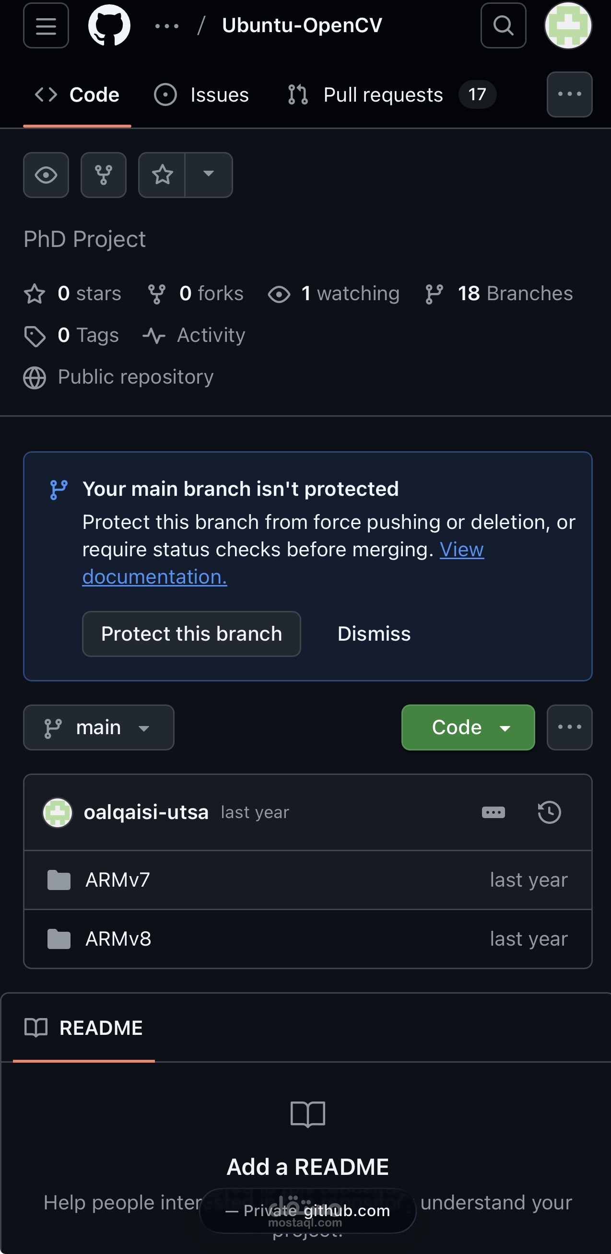Open the hamburger navigation menu
Viewport: 611px width, 1254px height.
(x=46, y=25)
